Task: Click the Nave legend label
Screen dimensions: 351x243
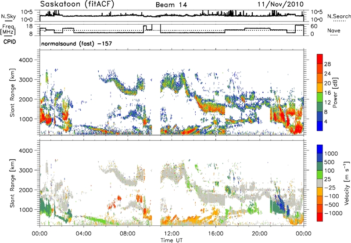Action: (x=334, y=31)
